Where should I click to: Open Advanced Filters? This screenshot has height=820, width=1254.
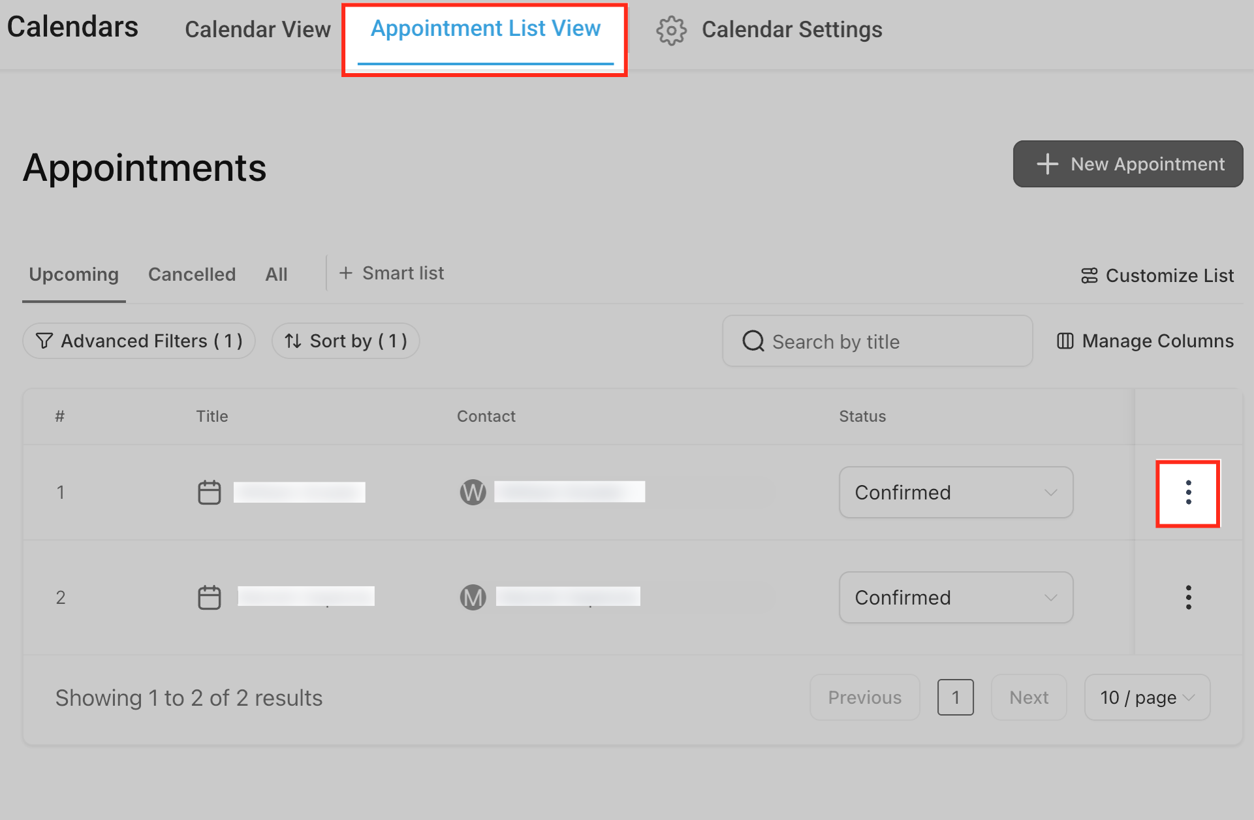(139, 341)
